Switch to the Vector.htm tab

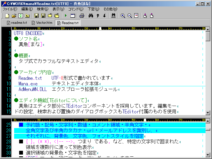pos(42,23)
